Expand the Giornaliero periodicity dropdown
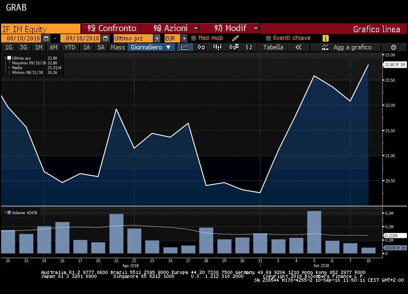 pos(151,48)
